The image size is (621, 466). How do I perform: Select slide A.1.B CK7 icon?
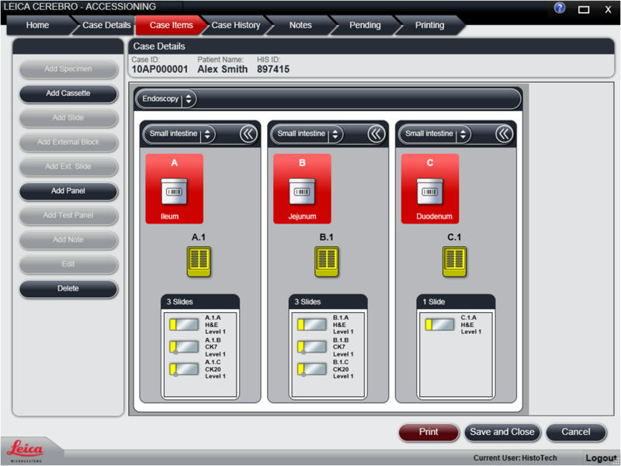(185, 346)
